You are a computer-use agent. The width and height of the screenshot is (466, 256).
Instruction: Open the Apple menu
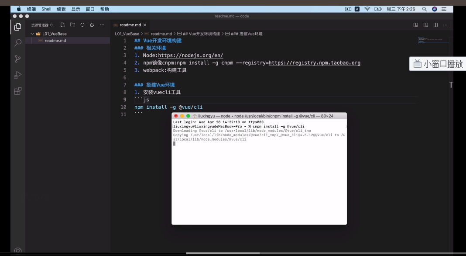(x=19, y=9)
